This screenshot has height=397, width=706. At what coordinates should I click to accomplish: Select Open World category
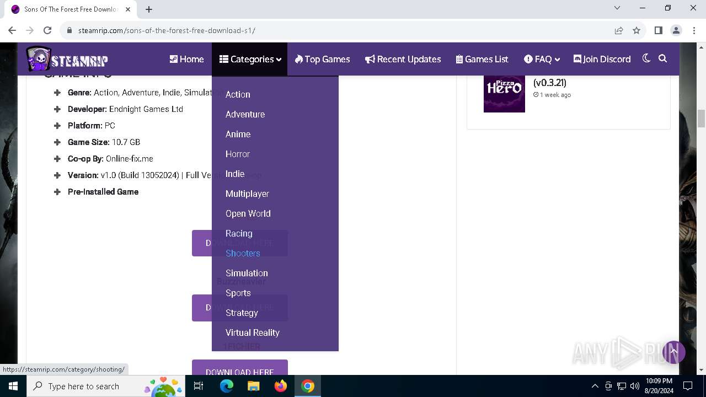pyautogui.click(x=248, y=213)
